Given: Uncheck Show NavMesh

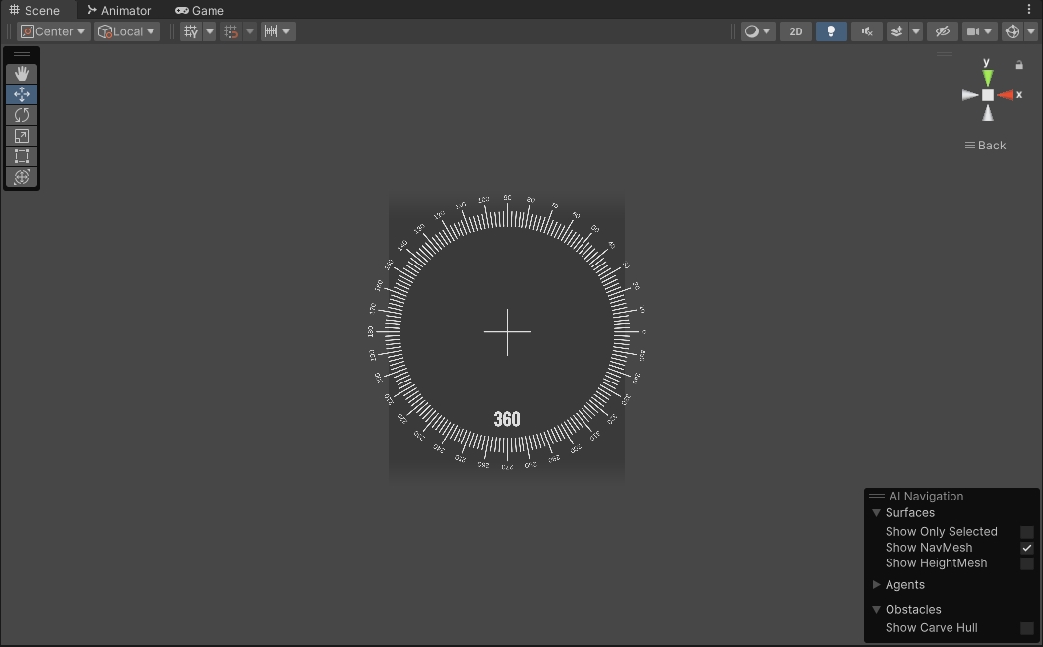Looking at the screenshot, I should (x=1026, y=547).
